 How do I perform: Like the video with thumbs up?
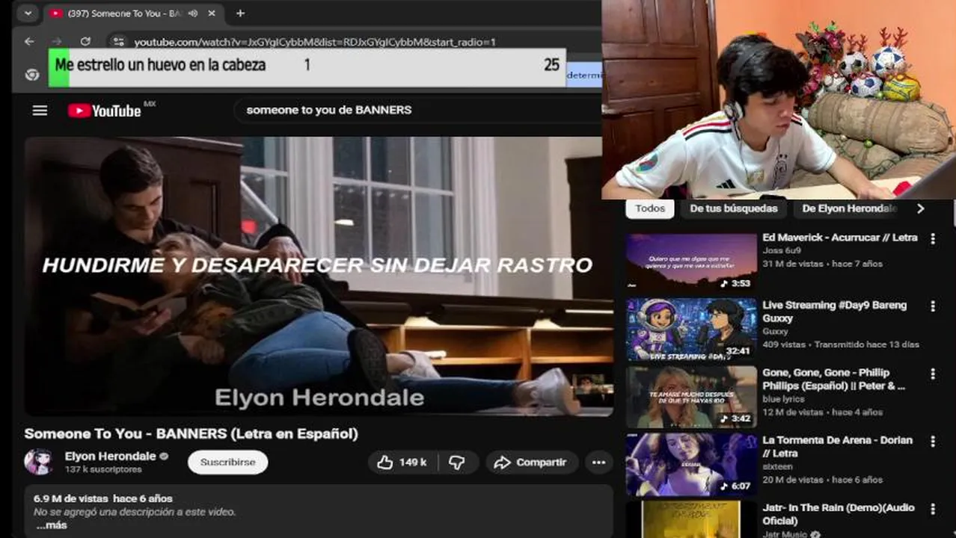[402, 463]
